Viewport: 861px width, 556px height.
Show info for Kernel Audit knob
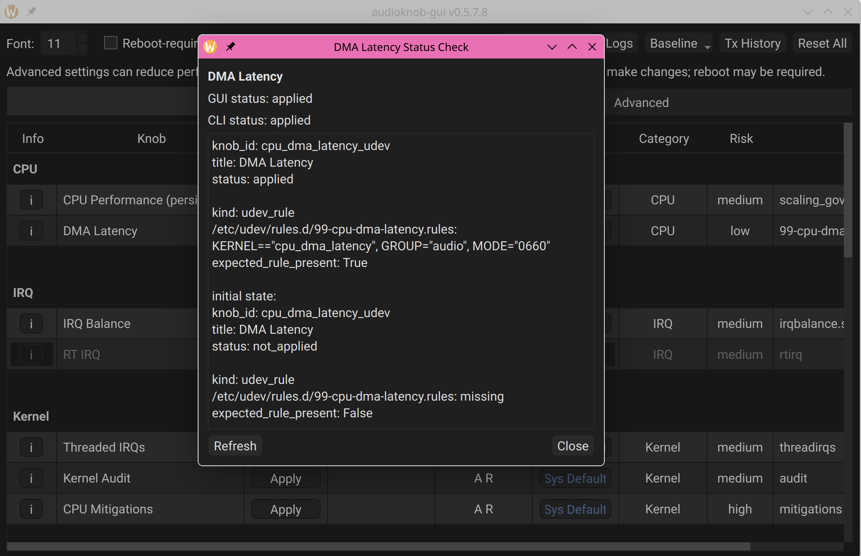click(x=31, y=478)
